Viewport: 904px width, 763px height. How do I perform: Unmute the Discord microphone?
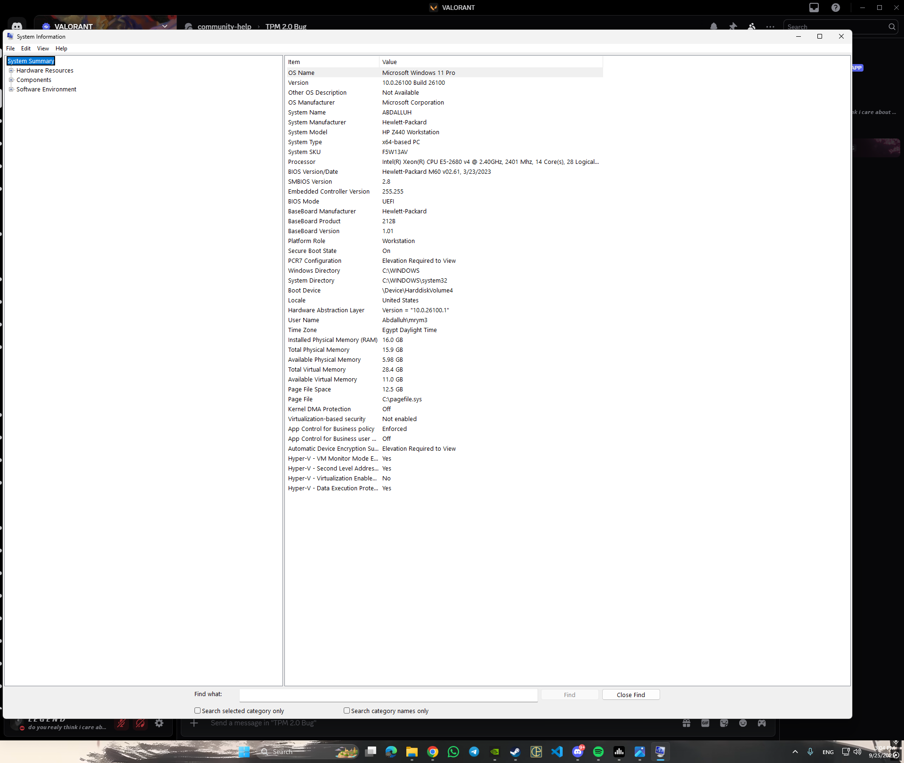121,723
